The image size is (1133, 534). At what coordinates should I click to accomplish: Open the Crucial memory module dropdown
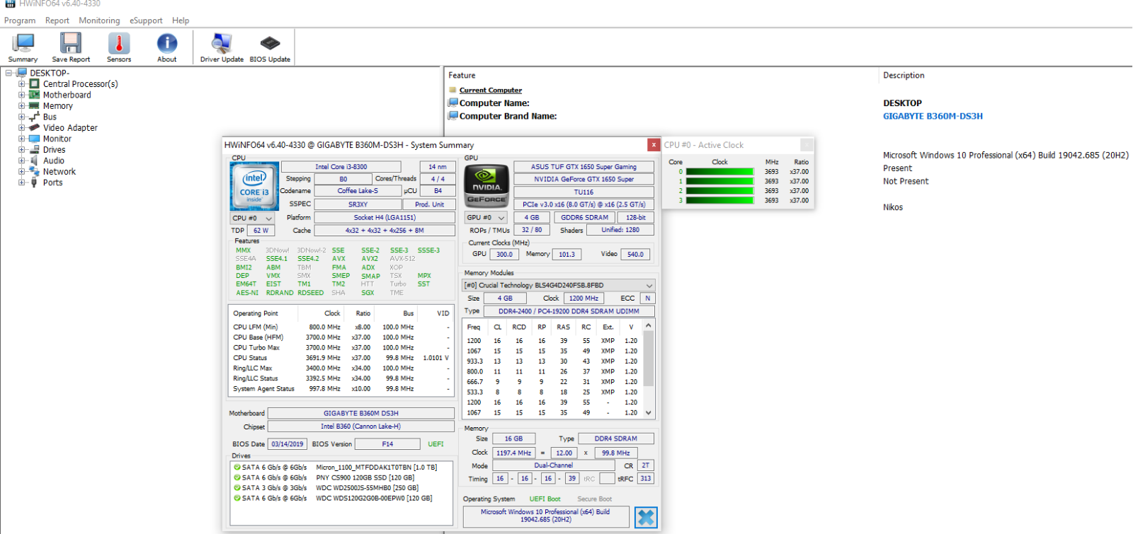pyautogui.click(x=558, y=286)
